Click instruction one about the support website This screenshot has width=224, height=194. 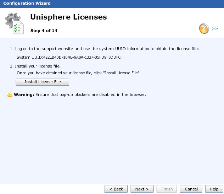104,49
